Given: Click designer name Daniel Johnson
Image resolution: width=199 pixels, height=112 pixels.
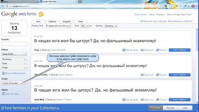Looking at the screenshot, I should [x=66, y=75].
